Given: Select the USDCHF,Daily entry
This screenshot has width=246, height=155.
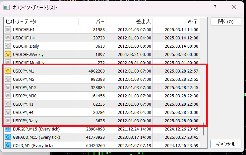Looking at the screenshot, I should point(102,46).
